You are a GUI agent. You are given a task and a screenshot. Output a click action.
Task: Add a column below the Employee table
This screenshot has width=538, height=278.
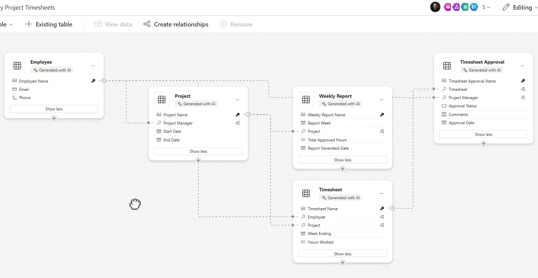[54, 118]
